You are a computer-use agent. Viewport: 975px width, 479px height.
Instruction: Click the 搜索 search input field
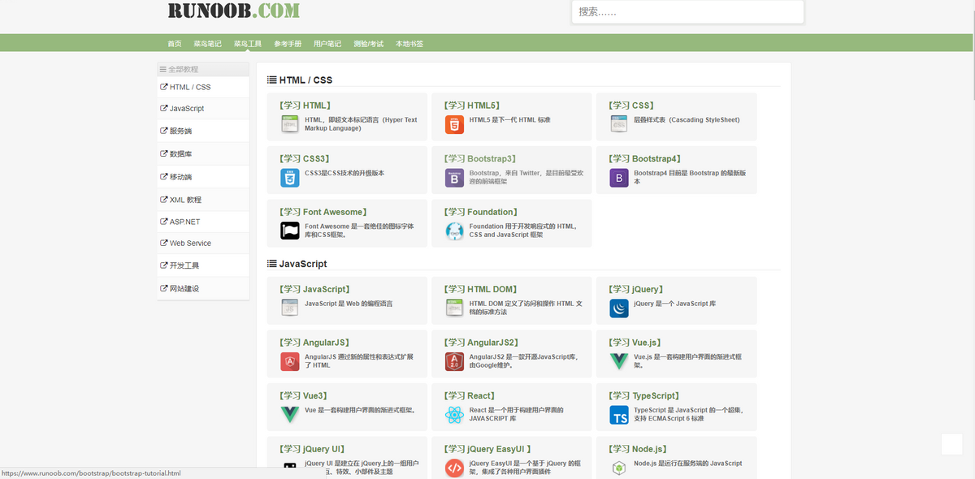point(688,12)
